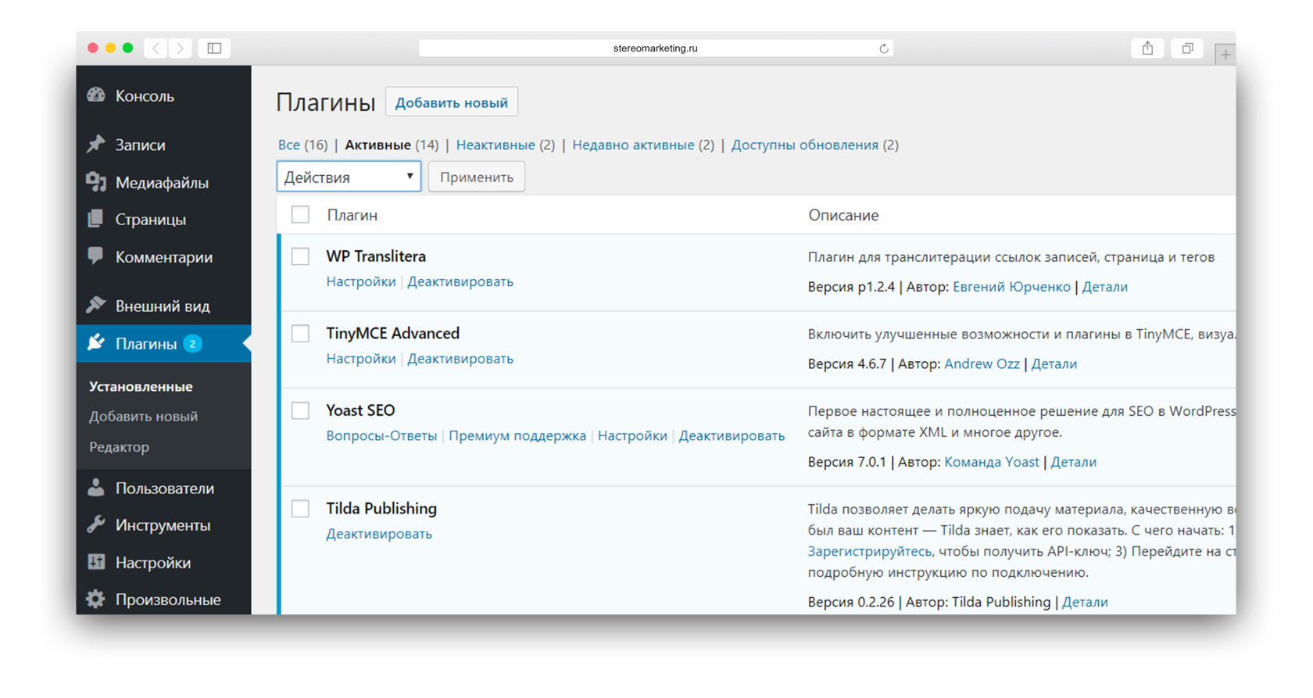Deactivate the TinyMCE Advanced plugin
1313x698 pixels.
click(460, 359)
